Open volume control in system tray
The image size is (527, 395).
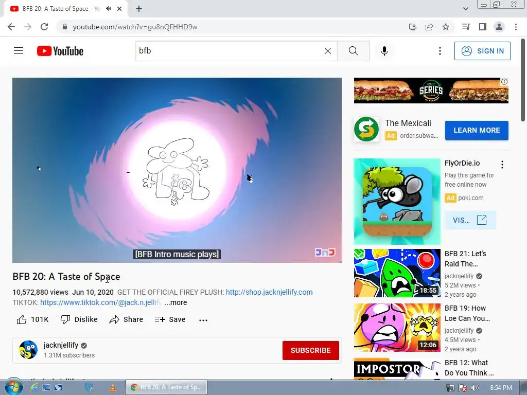475,388
